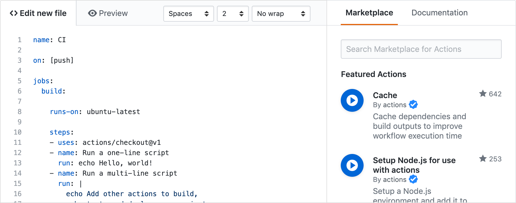516x203 pixels.
Task: Open the indent size dropdown showing 2
Action: point(233,14)
